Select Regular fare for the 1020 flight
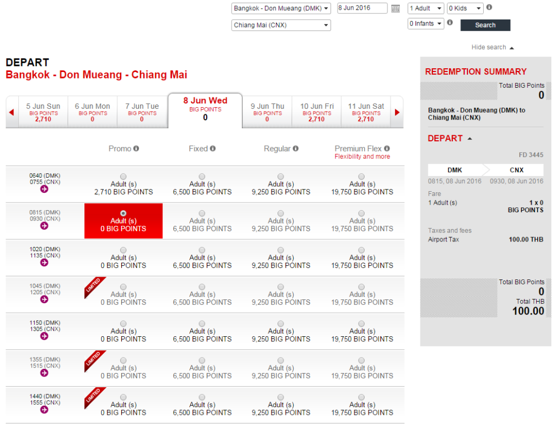Viewport: 554px width, 424px height. tap(281, 250)
